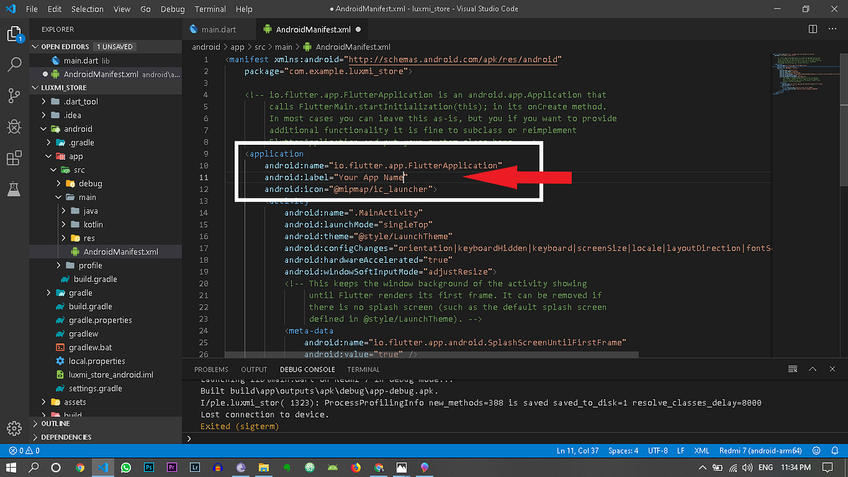Screen dimensions: 848x477
Task: Switch to the TERMINAL tab
Action: click(x=363, y=369)
